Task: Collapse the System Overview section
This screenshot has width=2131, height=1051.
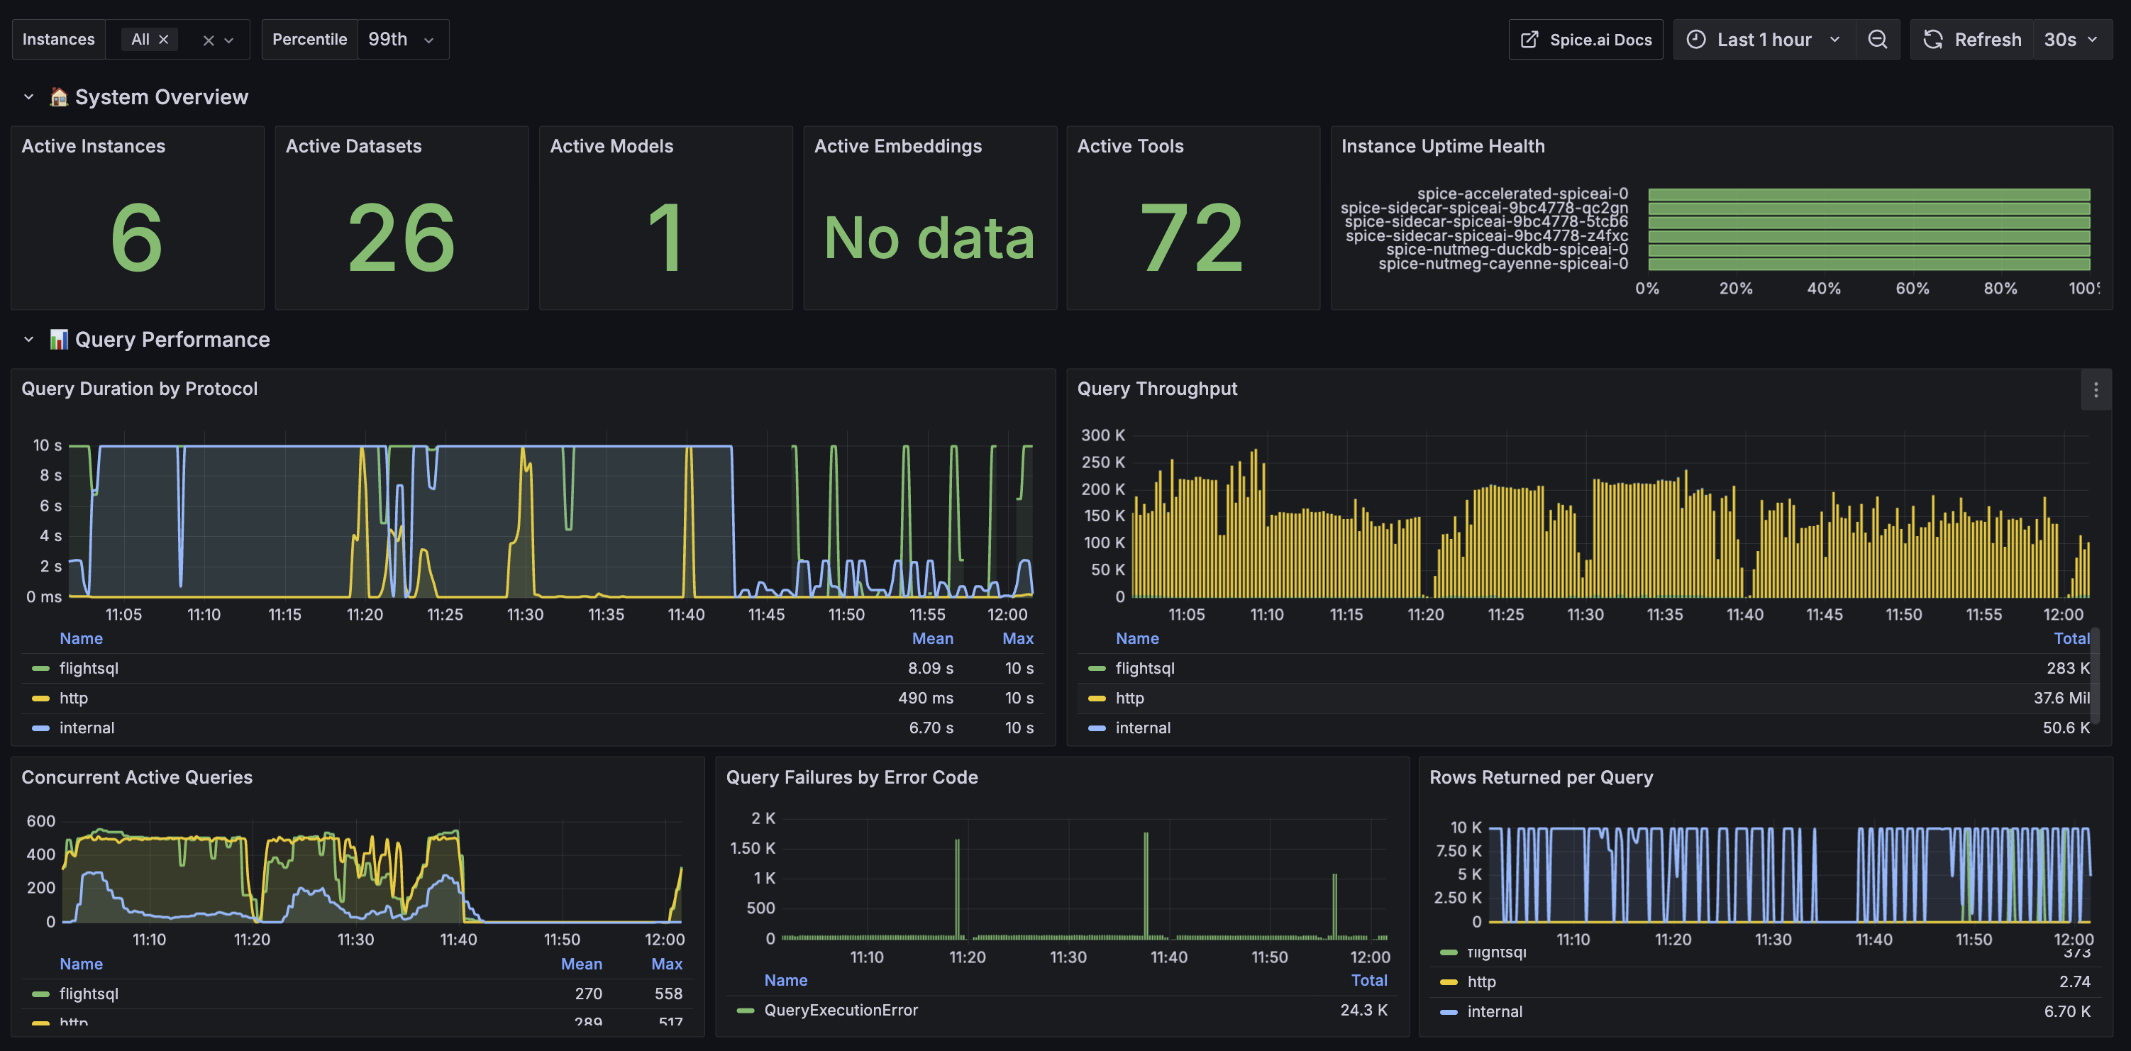Action: (29, 96)
